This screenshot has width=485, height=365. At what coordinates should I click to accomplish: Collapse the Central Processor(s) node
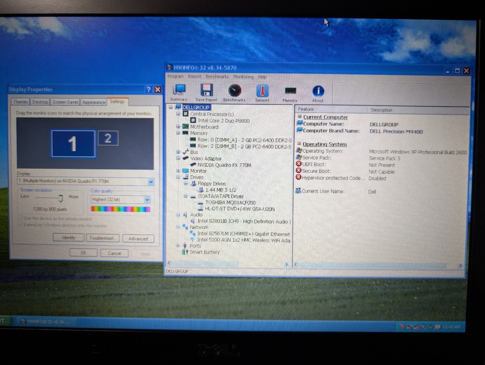178,114
